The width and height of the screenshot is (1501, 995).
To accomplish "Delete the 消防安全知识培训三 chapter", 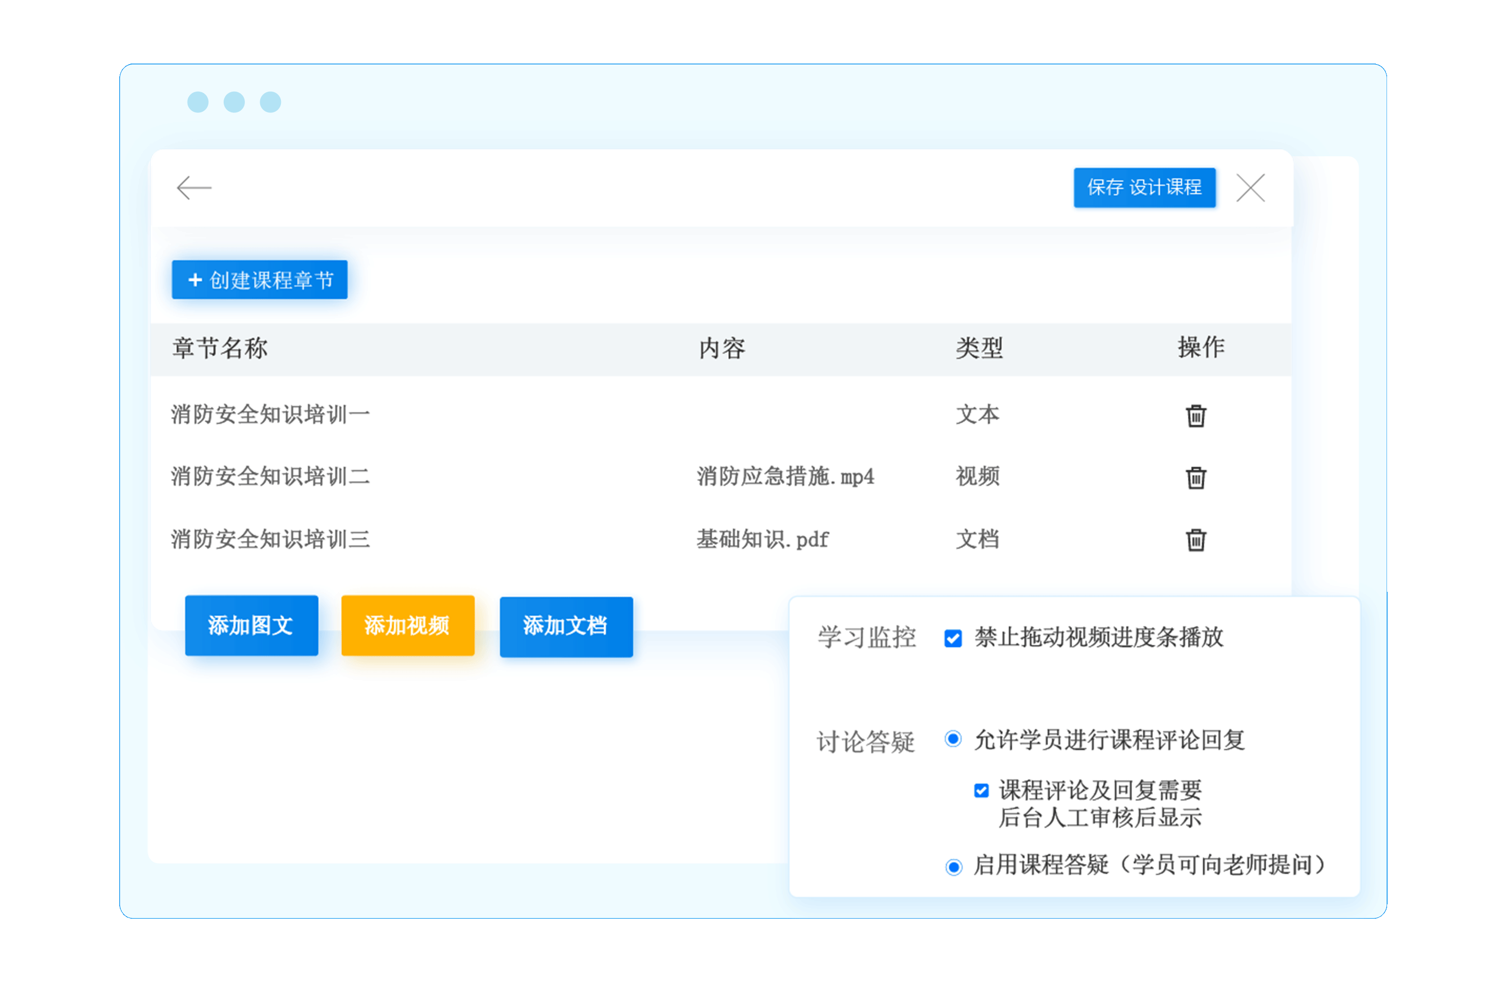I will click(1196, 539).
